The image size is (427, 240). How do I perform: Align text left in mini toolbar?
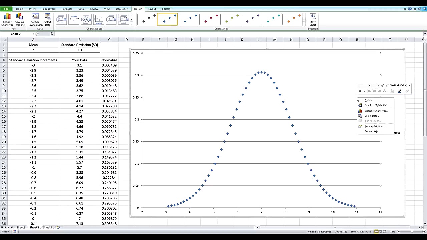point(370,91)
